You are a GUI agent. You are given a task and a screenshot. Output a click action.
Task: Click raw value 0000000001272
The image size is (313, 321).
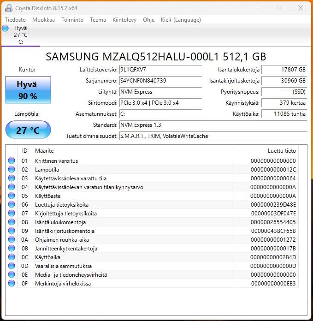tap(273, 240)
